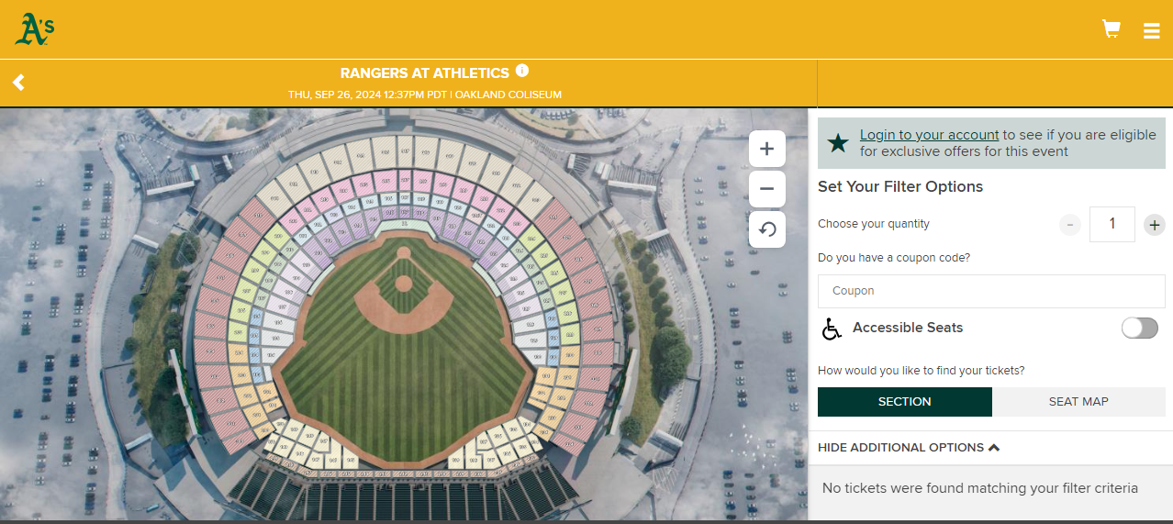
Task: Zoom out of the stadium map
Action: tap(767, 189)
